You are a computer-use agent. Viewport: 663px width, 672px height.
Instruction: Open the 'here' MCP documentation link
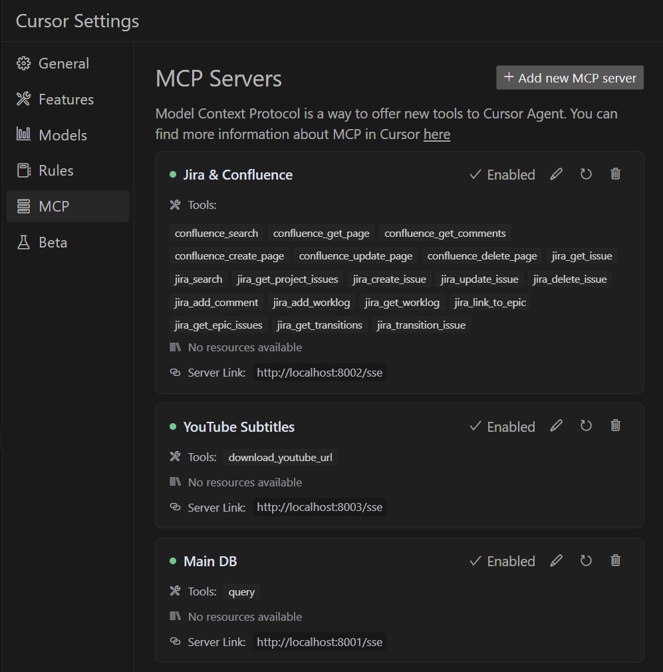[437, 134]
